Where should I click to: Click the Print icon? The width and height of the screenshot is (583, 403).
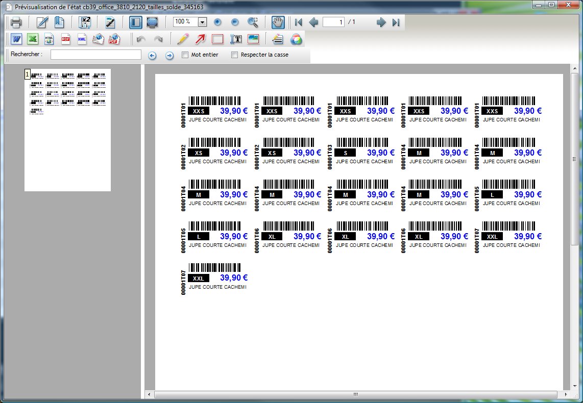coord(16,22)
